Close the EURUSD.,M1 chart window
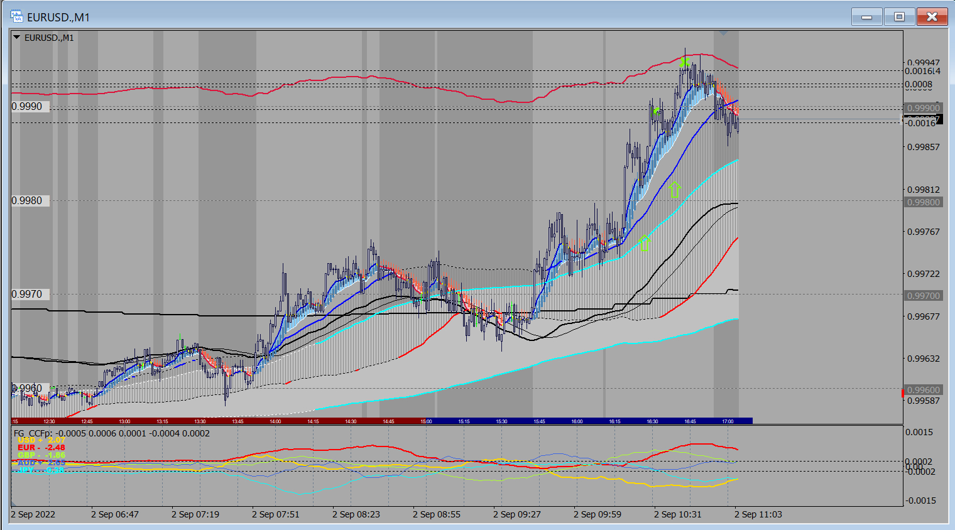 (x=932, y=17)
